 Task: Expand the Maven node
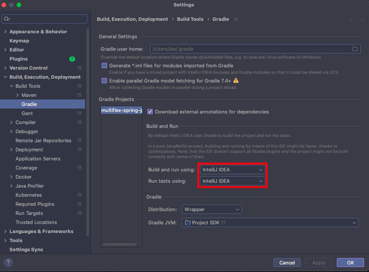[x=17, y=95]
